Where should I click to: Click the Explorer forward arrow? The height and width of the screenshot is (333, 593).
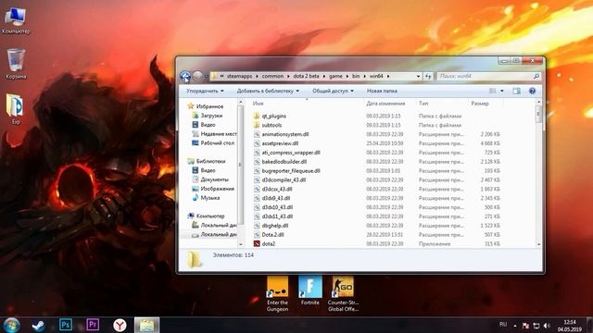click(197, 76)
